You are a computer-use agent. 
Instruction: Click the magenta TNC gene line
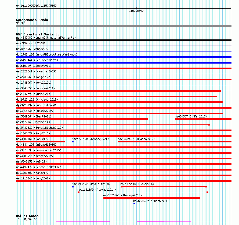(x=124, y=222)
